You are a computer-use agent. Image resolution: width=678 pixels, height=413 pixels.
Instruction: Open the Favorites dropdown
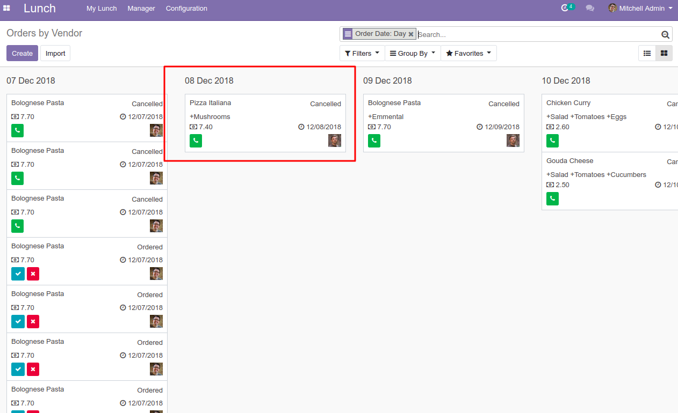point(469,53)
